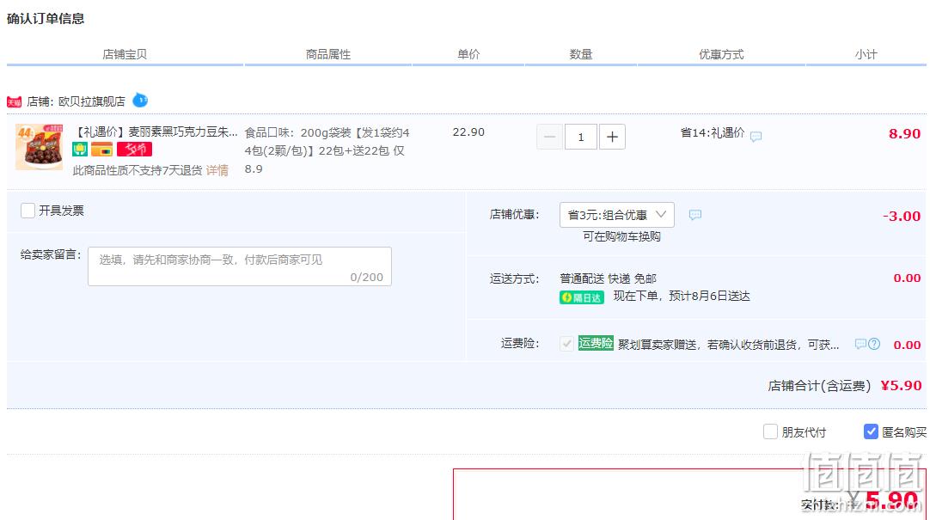The width and height of the screenshot is (930, 520).
Task: Click the shop total ¥5.90
Action: pos(901,385)
